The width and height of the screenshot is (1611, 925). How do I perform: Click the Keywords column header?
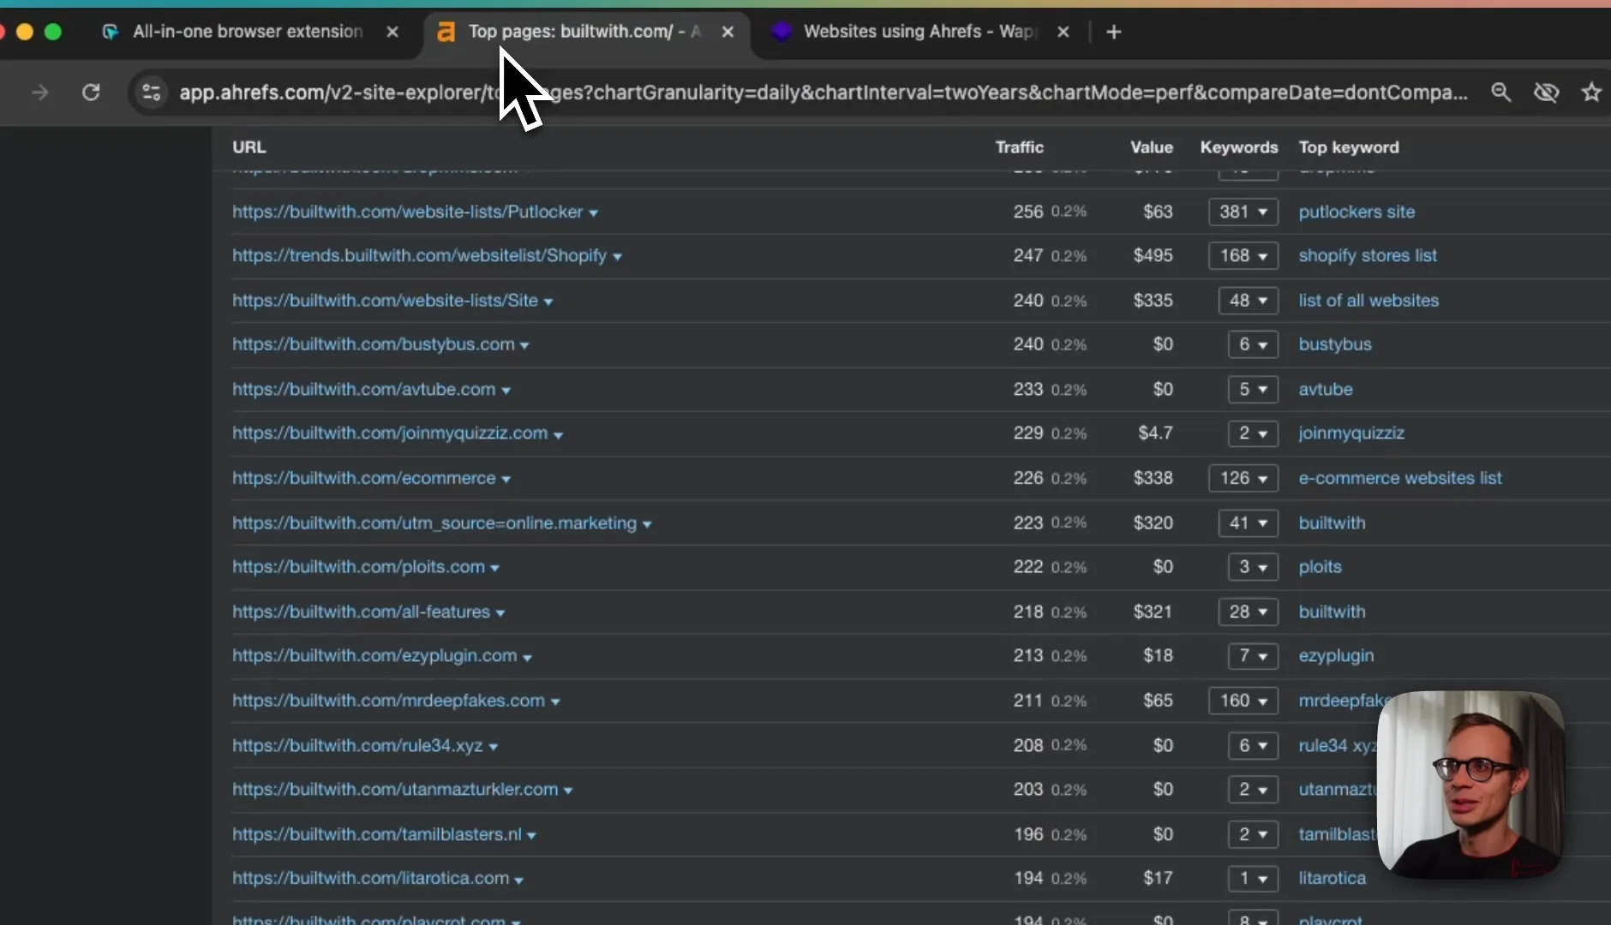click(x=1238, y=147)
